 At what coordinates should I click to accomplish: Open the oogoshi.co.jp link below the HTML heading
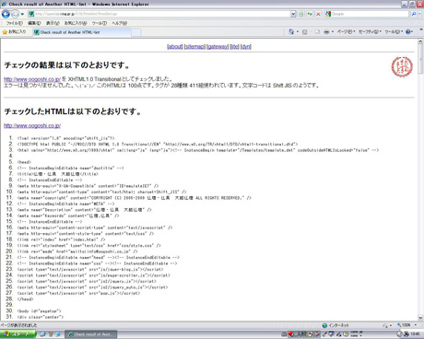[x=32, y=125]
